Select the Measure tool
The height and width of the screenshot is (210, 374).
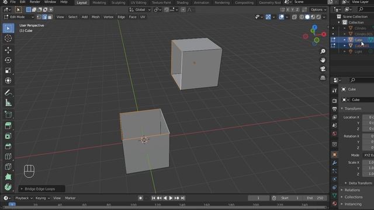[x=8, y=103]
